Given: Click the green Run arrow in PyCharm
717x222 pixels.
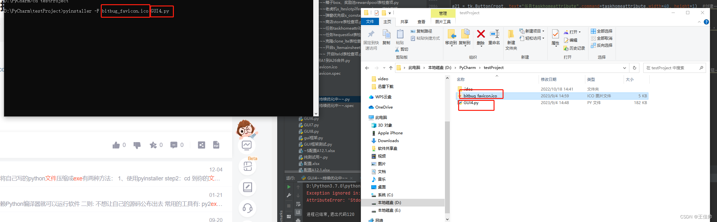Looking at the screenshot, I should click(289, 187).
